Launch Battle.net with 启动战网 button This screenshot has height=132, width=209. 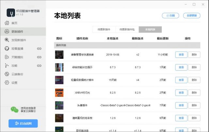23,124
